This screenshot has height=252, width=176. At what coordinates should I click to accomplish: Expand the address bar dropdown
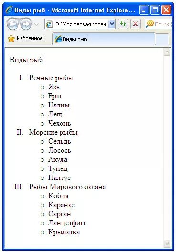click(x=112, y=24)
